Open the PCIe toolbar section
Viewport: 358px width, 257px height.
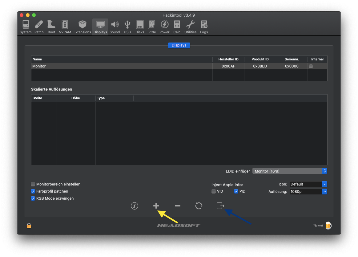point(152,27)
